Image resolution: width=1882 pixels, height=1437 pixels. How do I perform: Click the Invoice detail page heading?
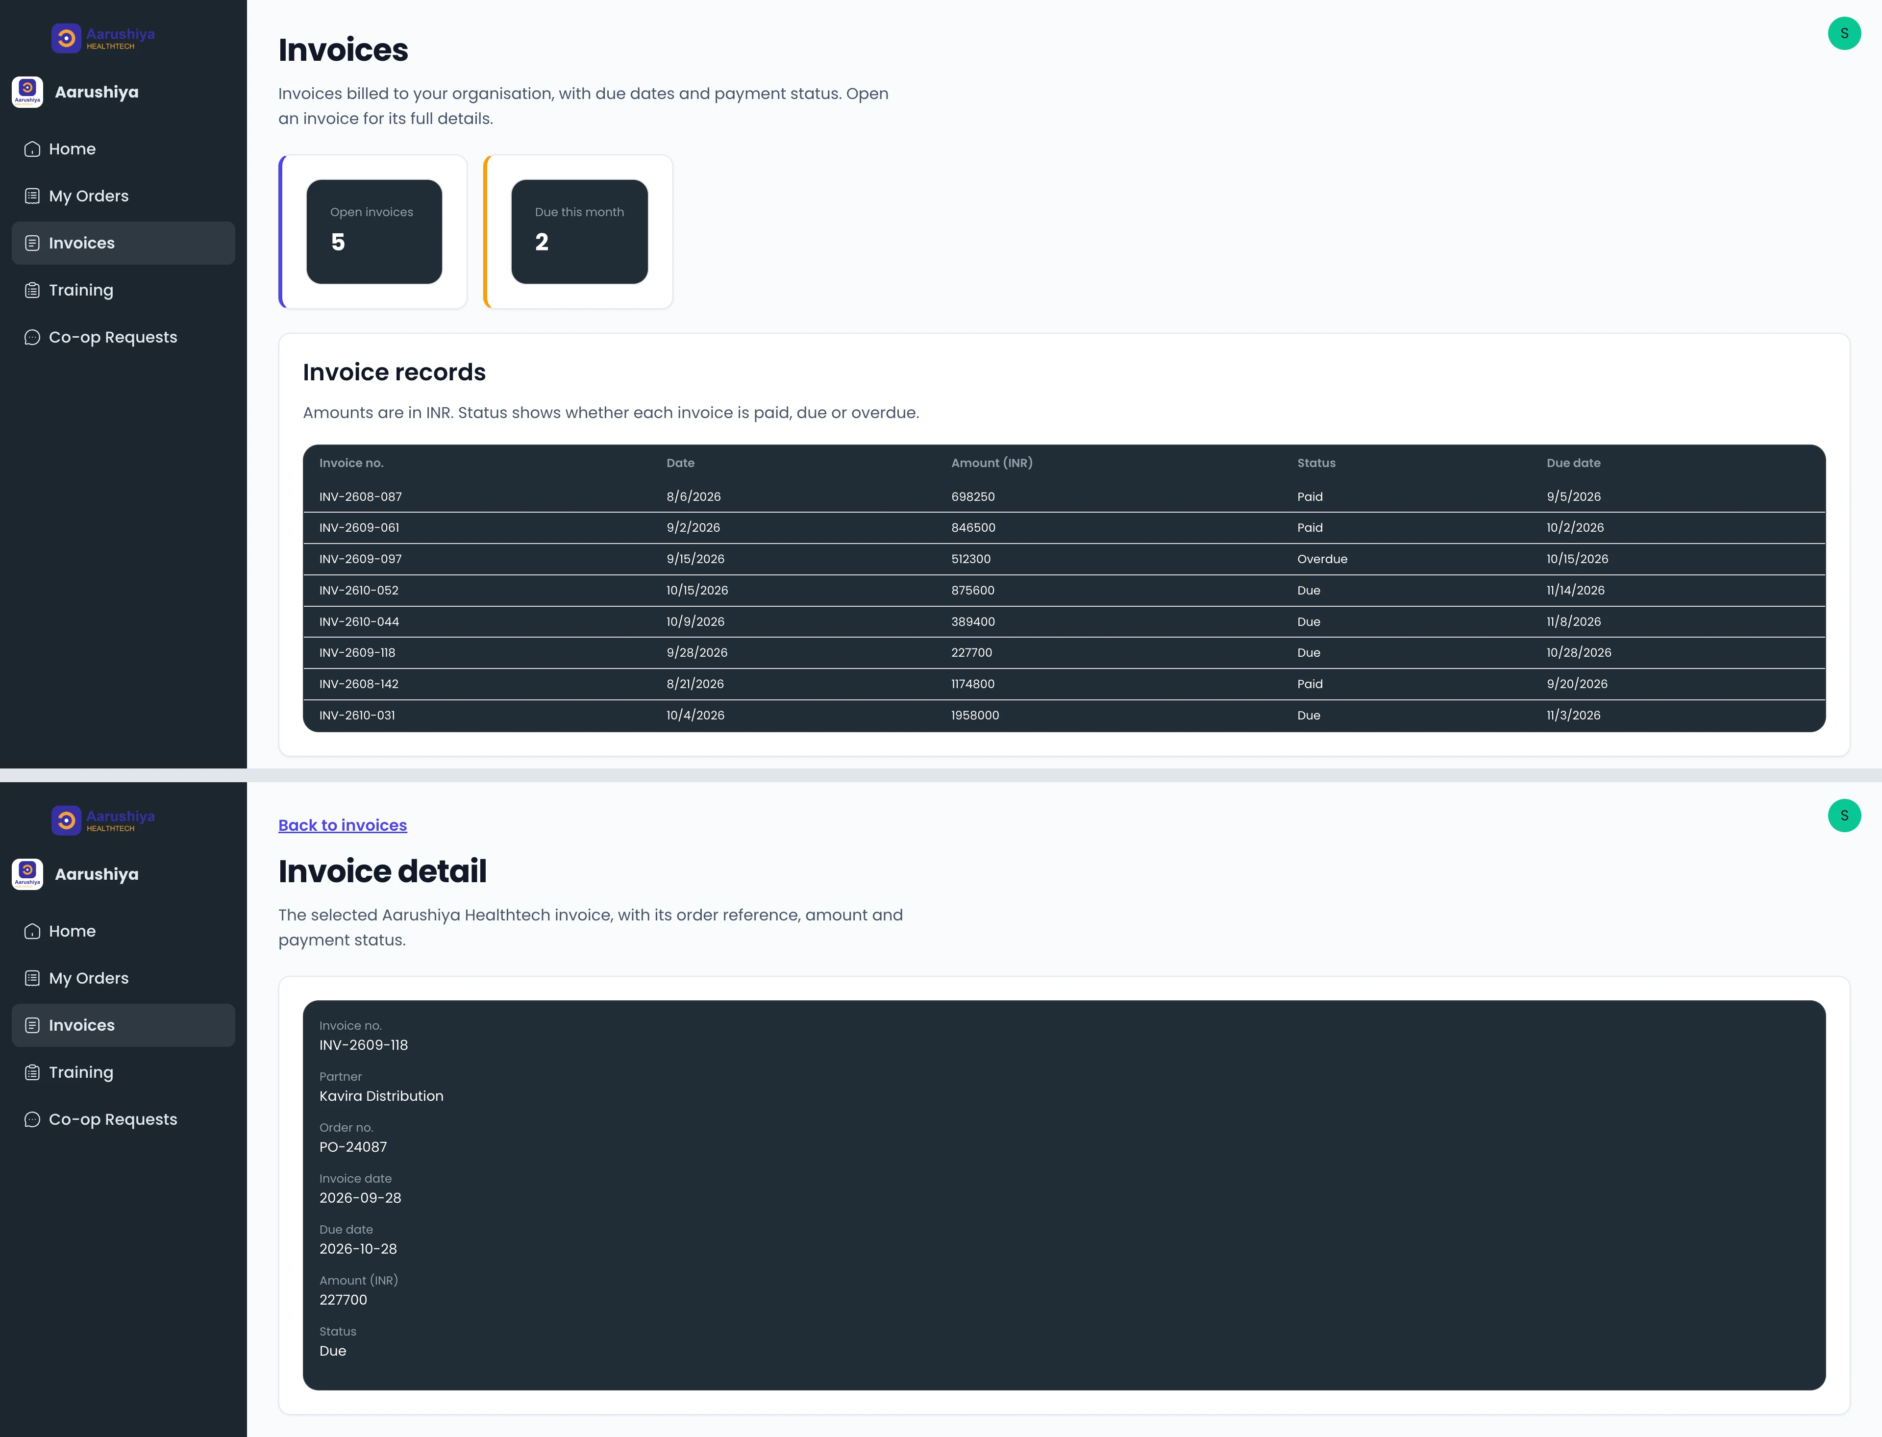[382, 871]
